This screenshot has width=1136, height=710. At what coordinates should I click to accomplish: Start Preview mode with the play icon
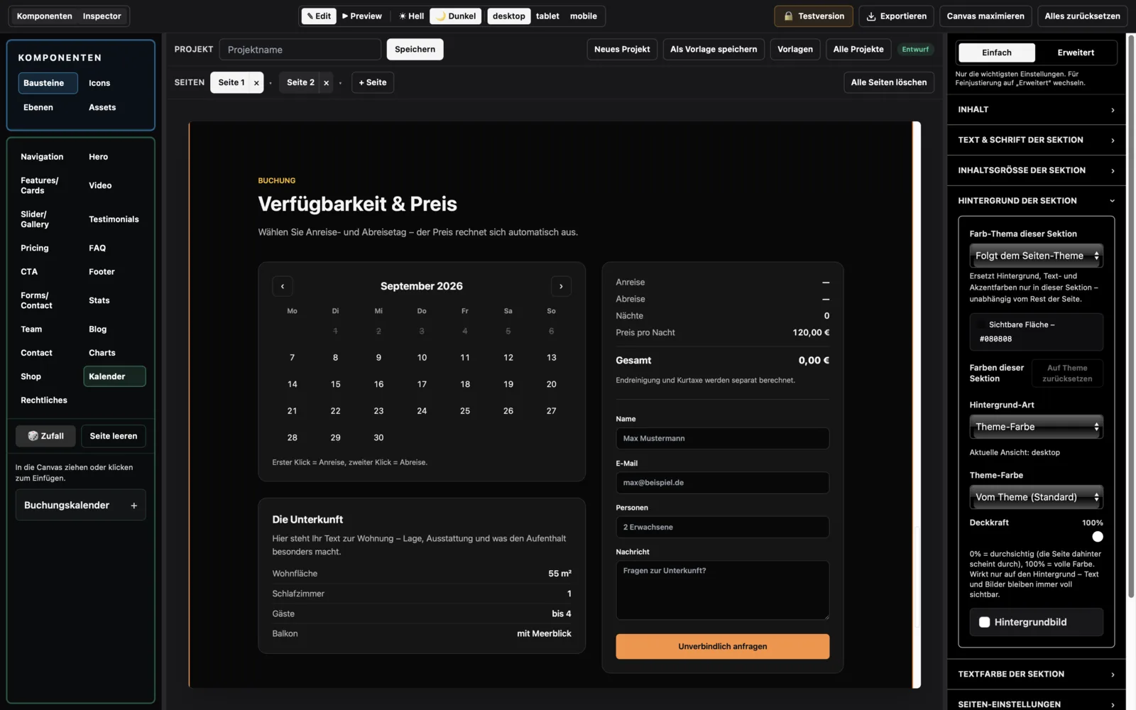pos(362,16)
